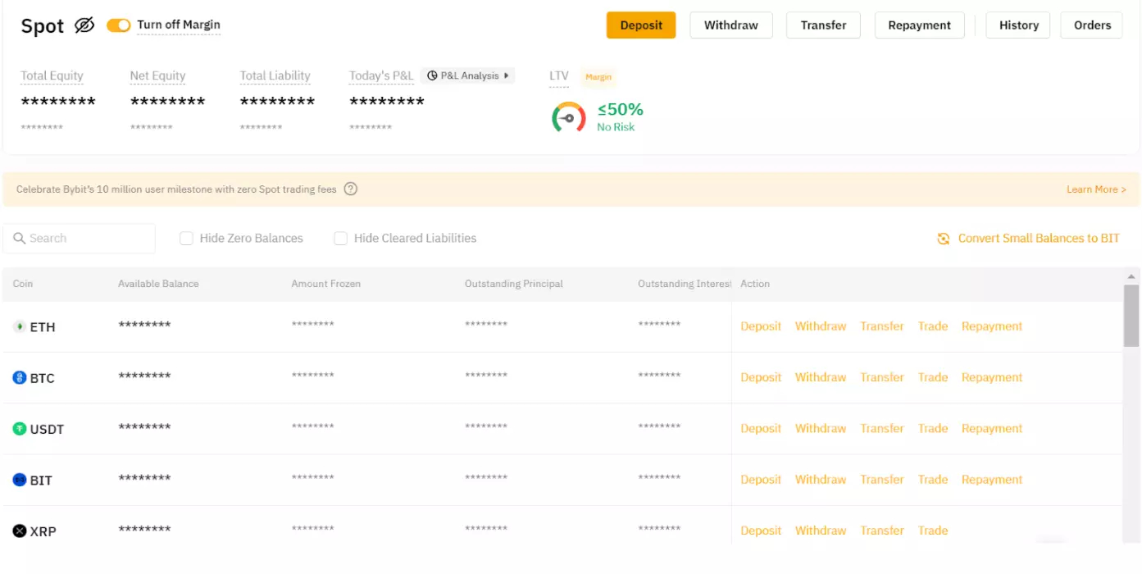Viewport: 1142px width, 574px height.
Task: Select the BTC coin icon
Action: (x=18, y=378)
